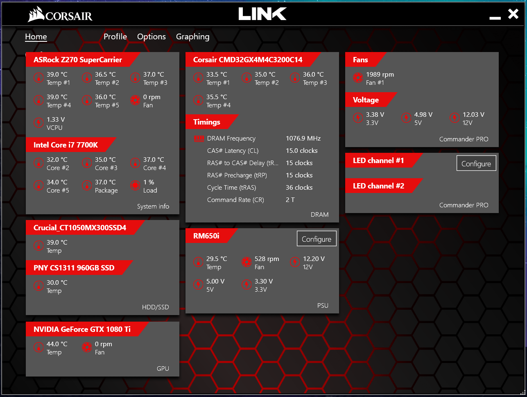Open the Home tab

pos(36,36)
